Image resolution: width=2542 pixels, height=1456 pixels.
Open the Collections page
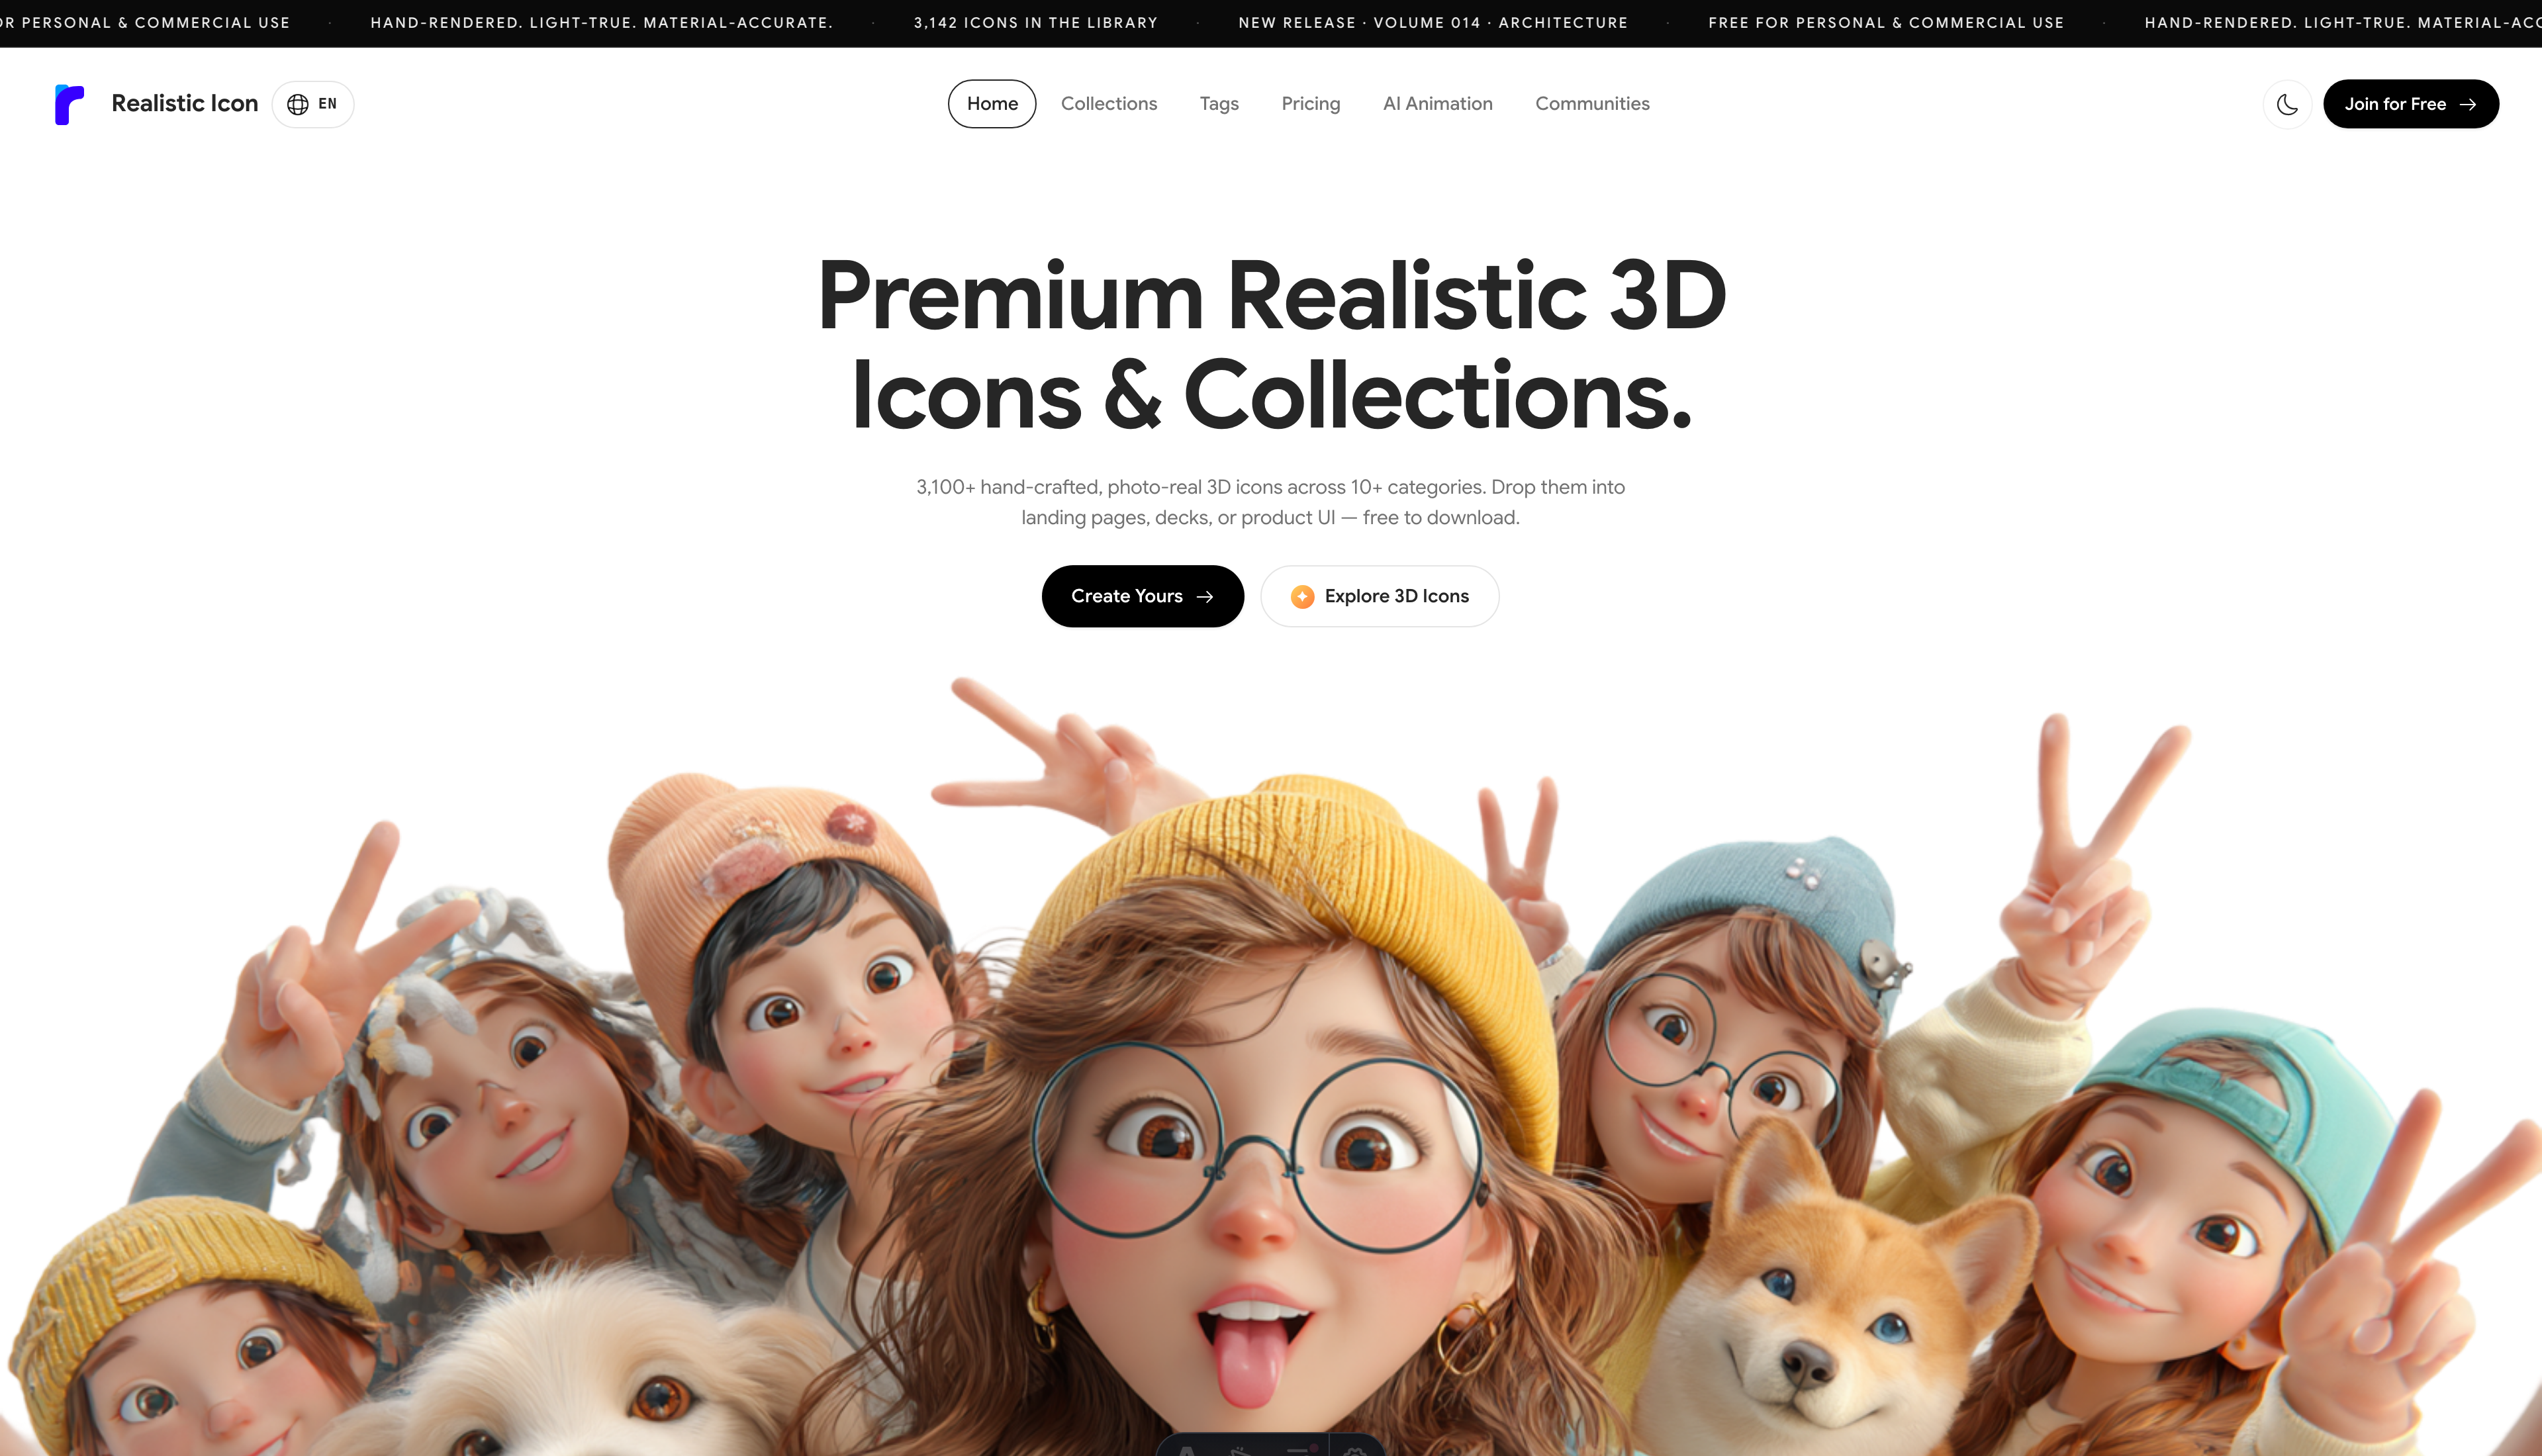click(x=1109, y=104)
